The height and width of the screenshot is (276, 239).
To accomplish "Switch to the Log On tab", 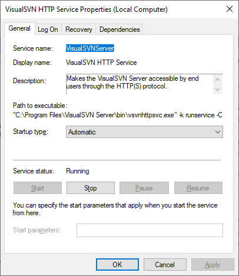I will [48, 29].
